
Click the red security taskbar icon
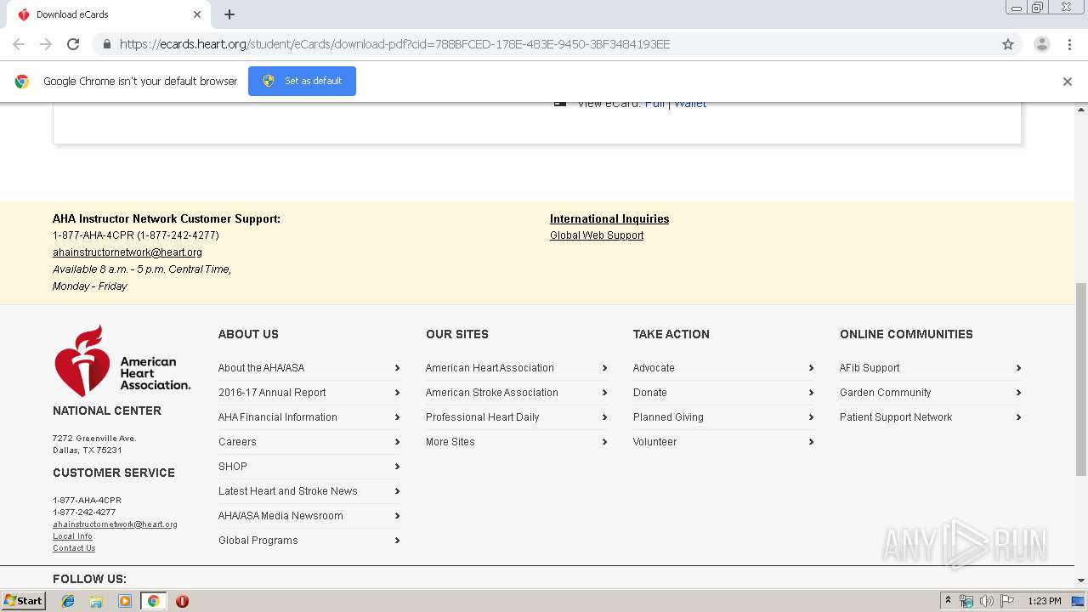tap(182, 601)
